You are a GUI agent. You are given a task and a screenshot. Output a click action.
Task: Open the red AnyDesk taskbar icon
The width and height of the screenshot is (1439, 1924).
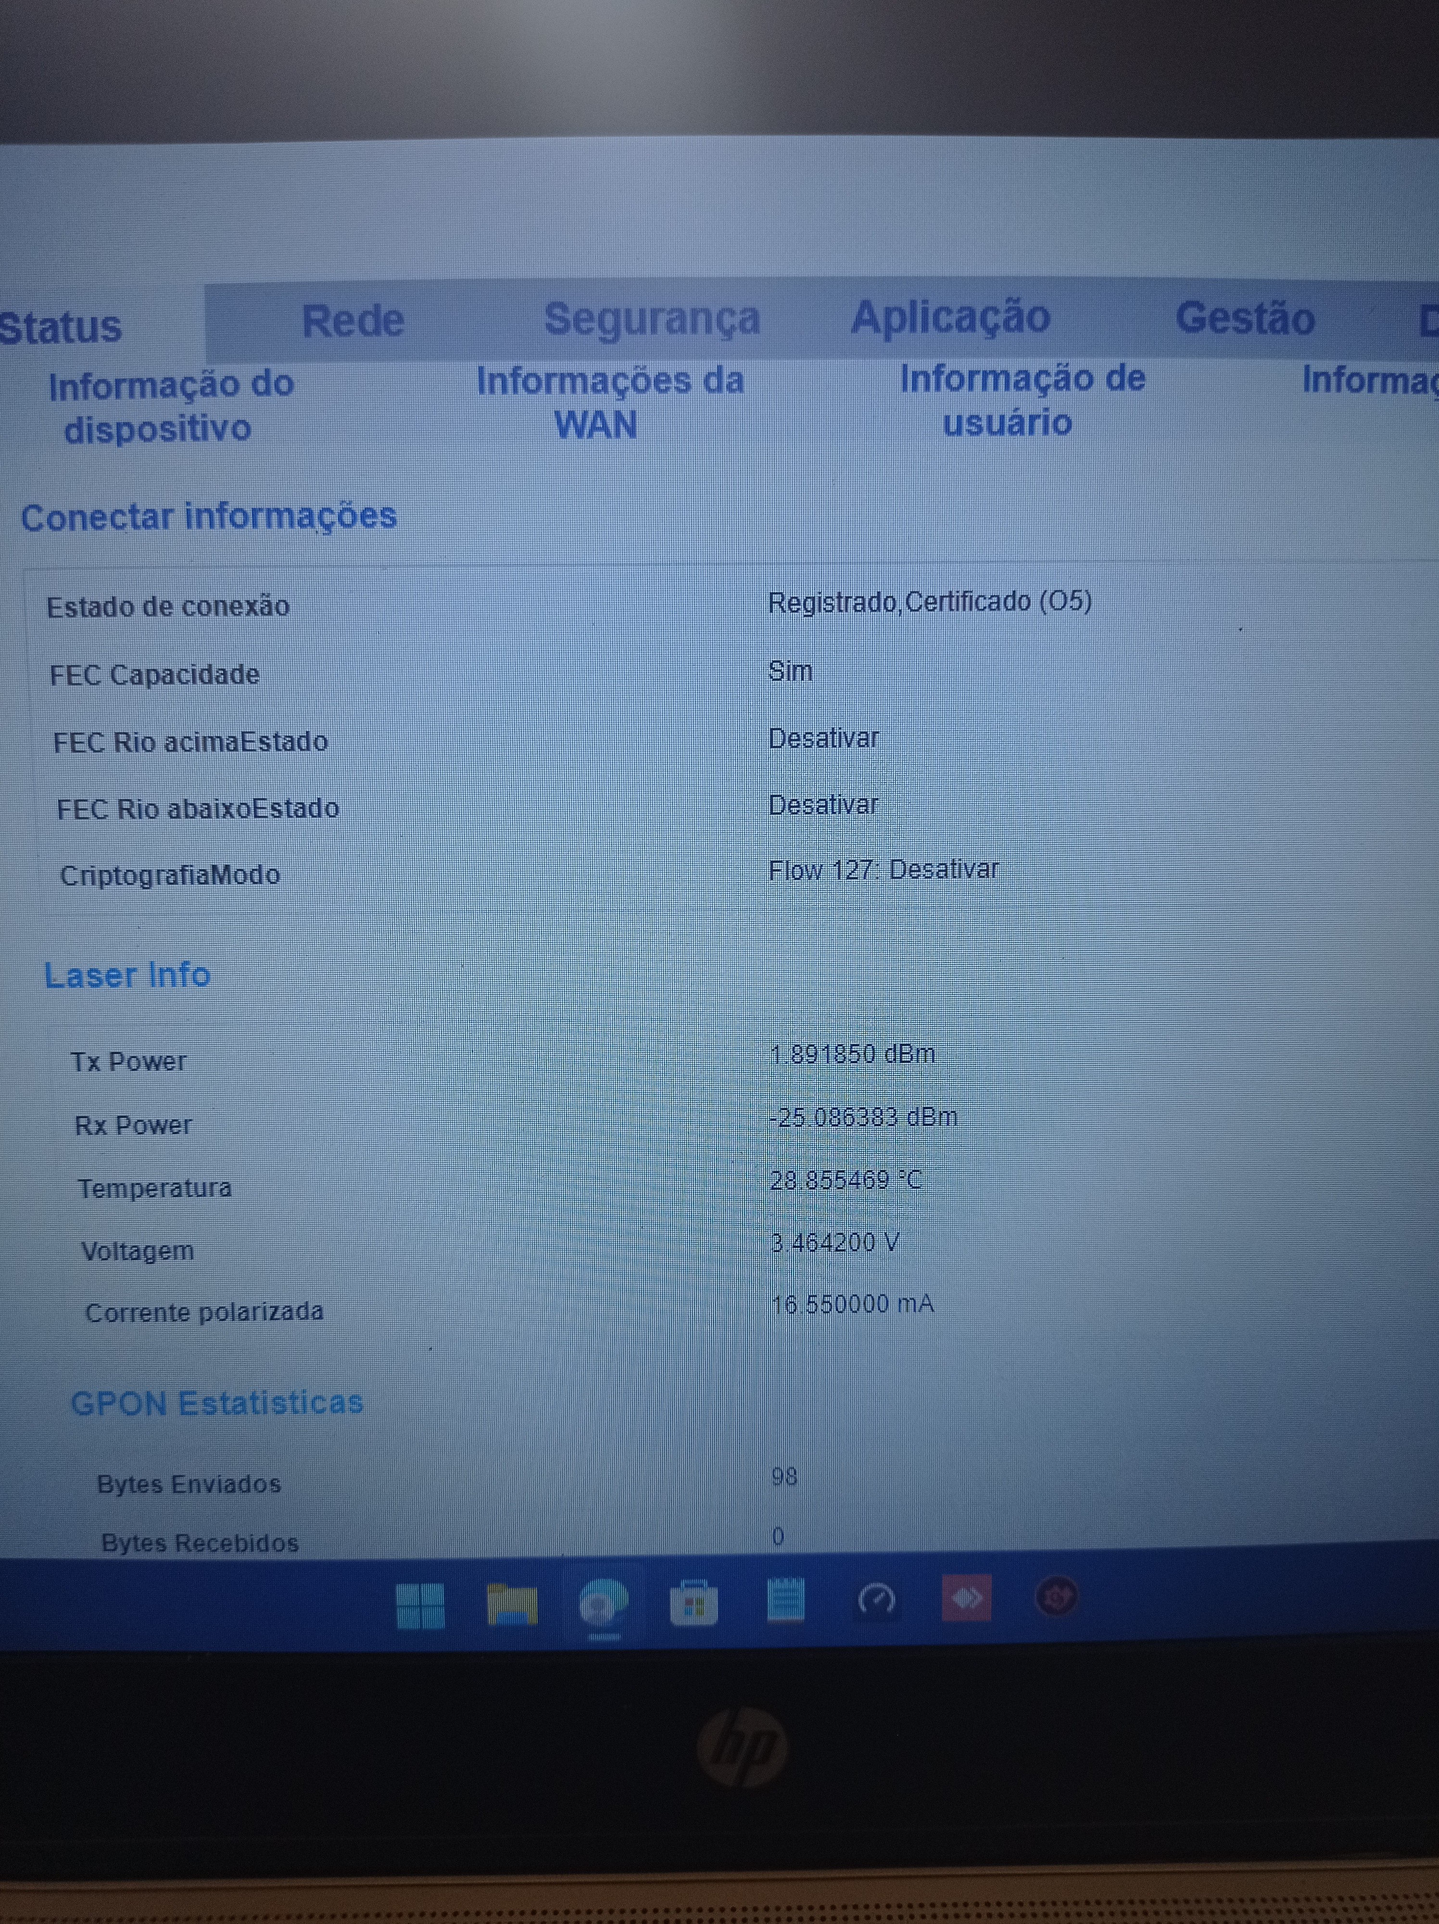[x=966, y=1598]
